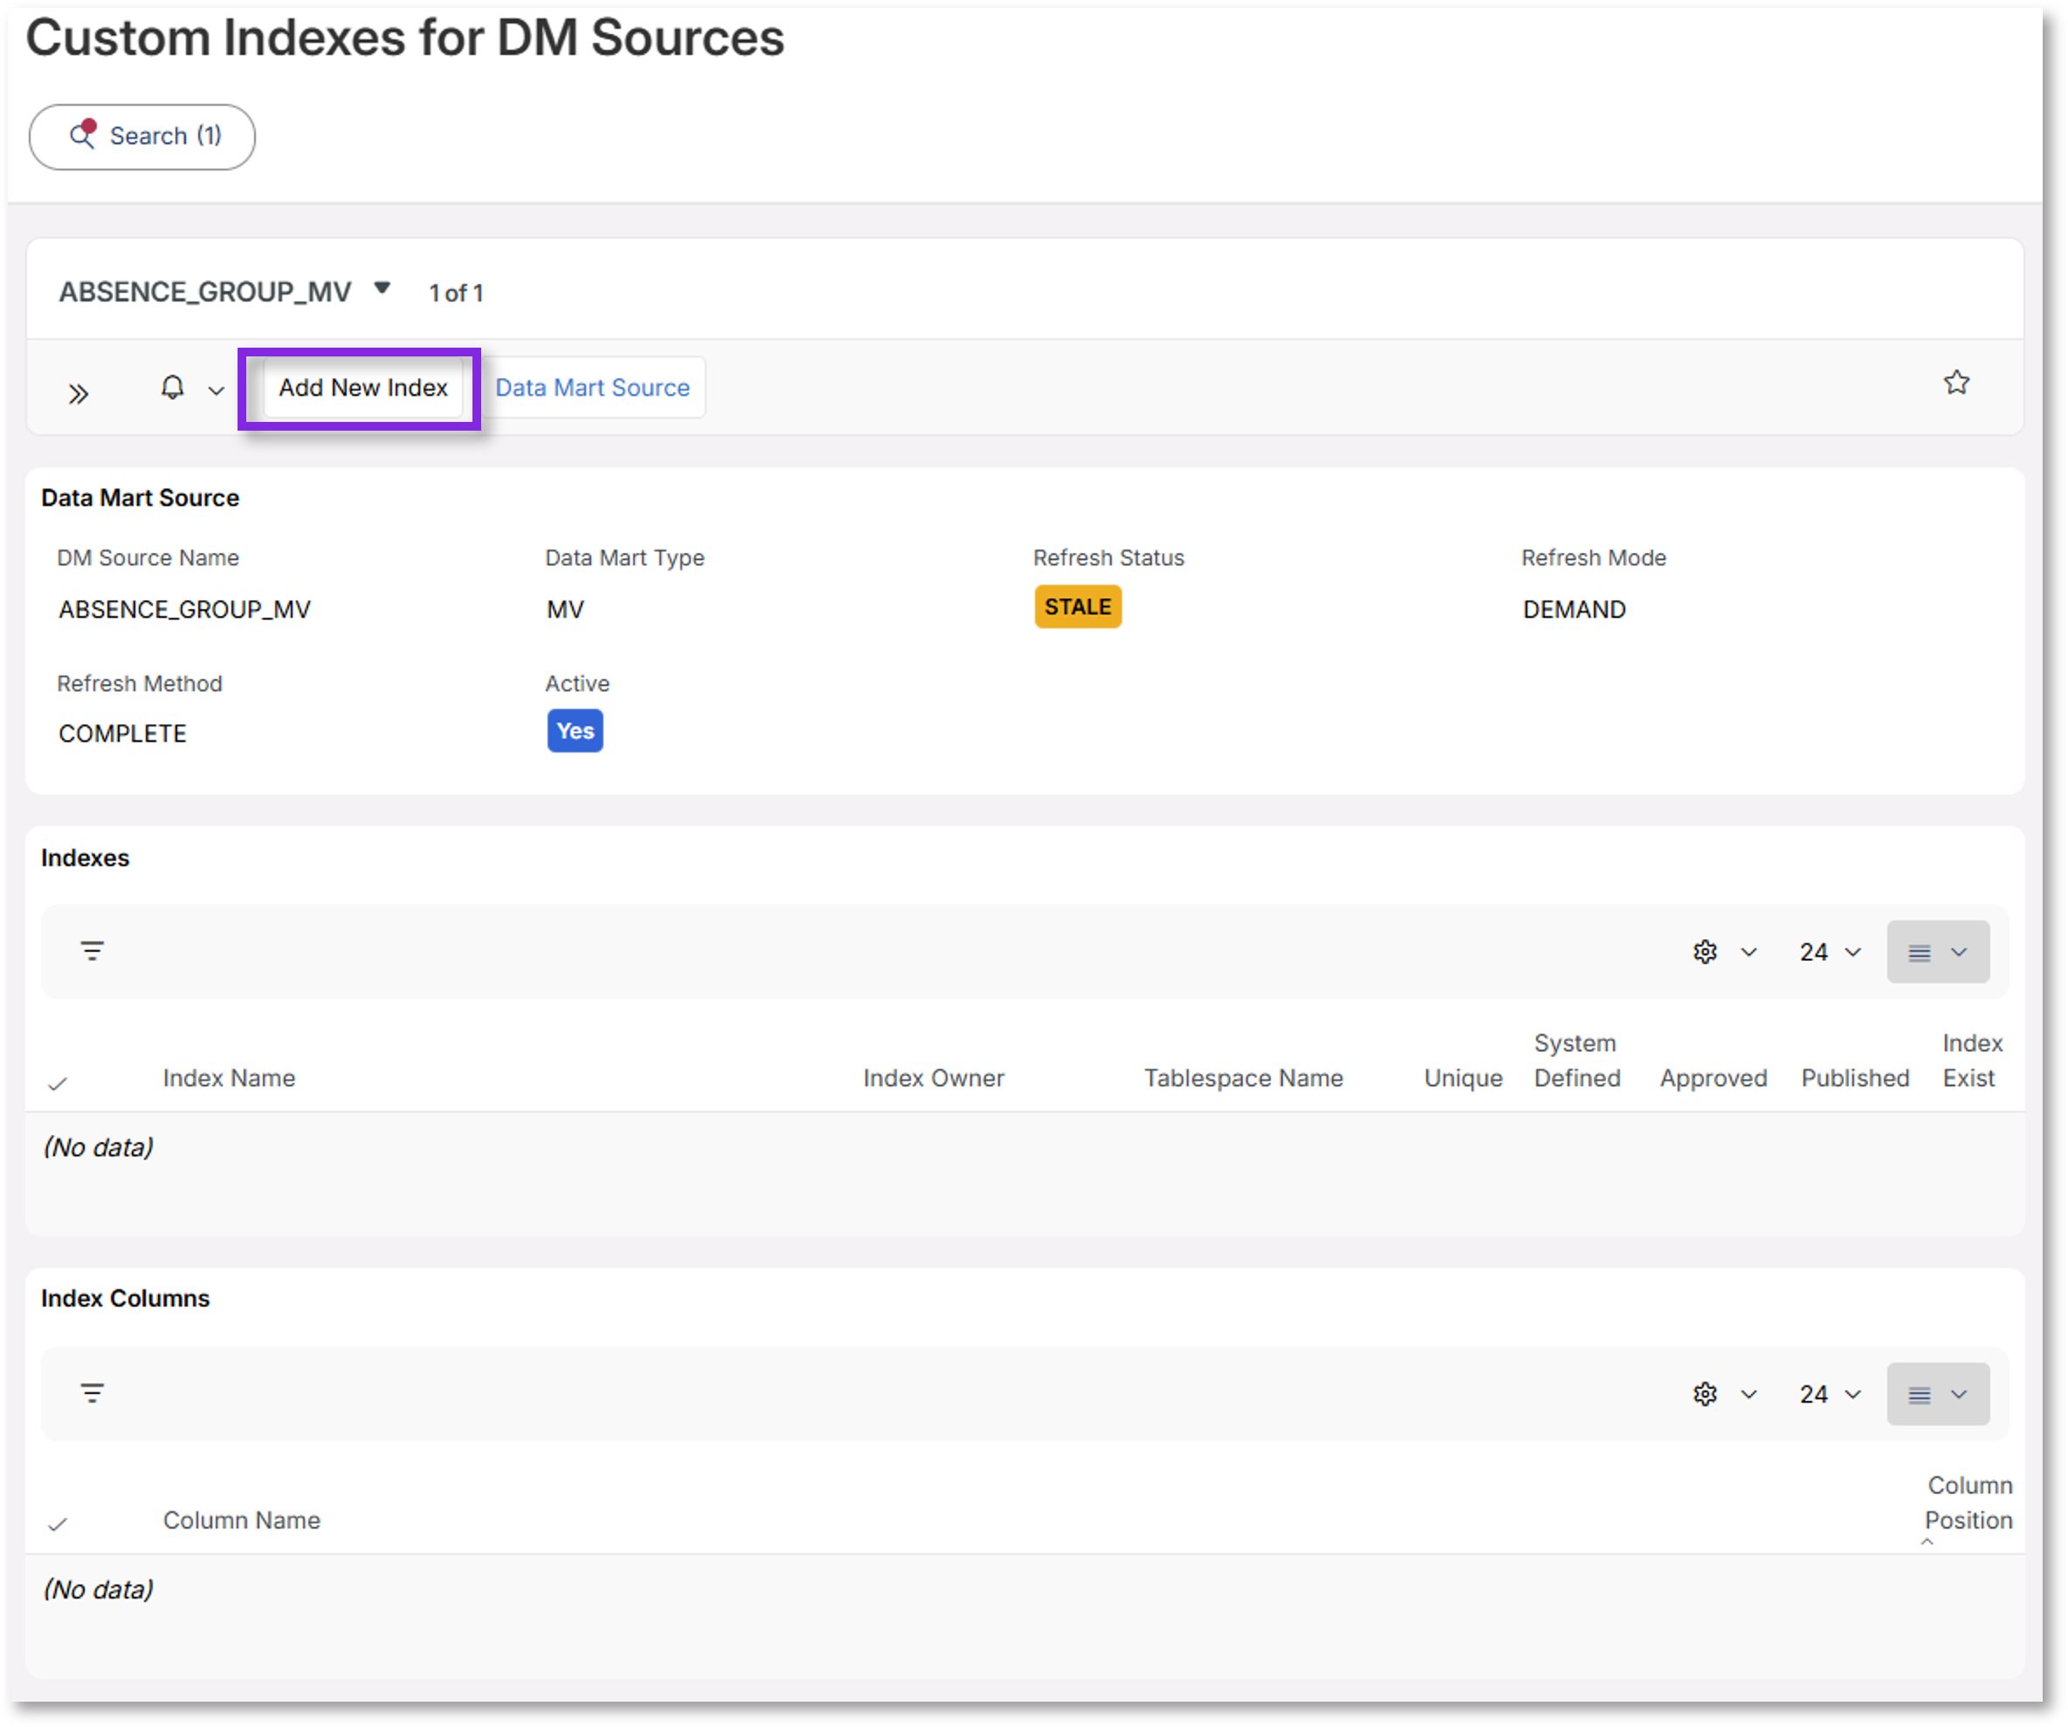Open the filter icon in Index Columns section
2068x1727 pixels.
pyautogui.click(x=93, y=1393)
